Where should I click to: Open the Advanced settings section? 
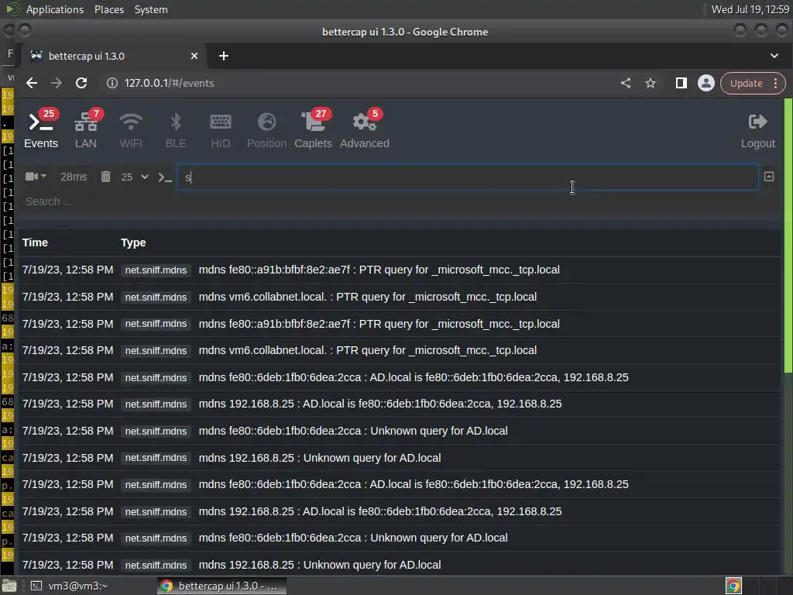pos(365,129)
